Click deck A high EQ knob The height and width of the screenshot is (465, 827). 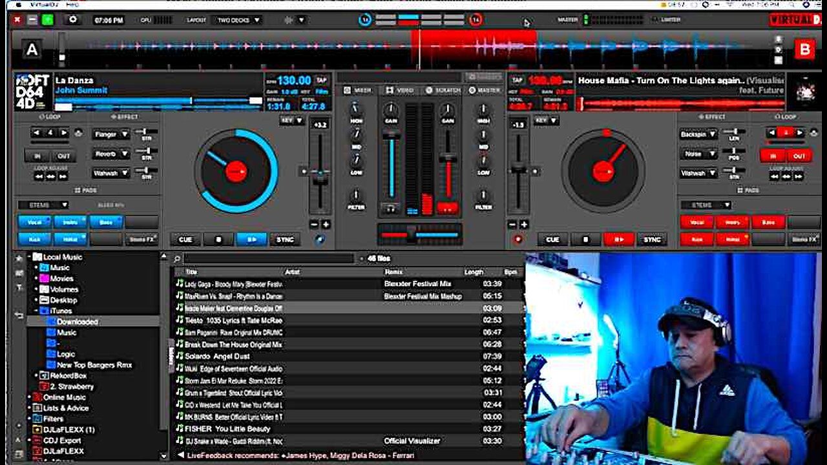[356, 108]
